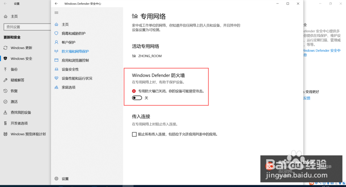This screenshot has width=346, height=187.
Task: Select Windows 预览体验计划 in Settings window
Action: click(x=28, y=134)
